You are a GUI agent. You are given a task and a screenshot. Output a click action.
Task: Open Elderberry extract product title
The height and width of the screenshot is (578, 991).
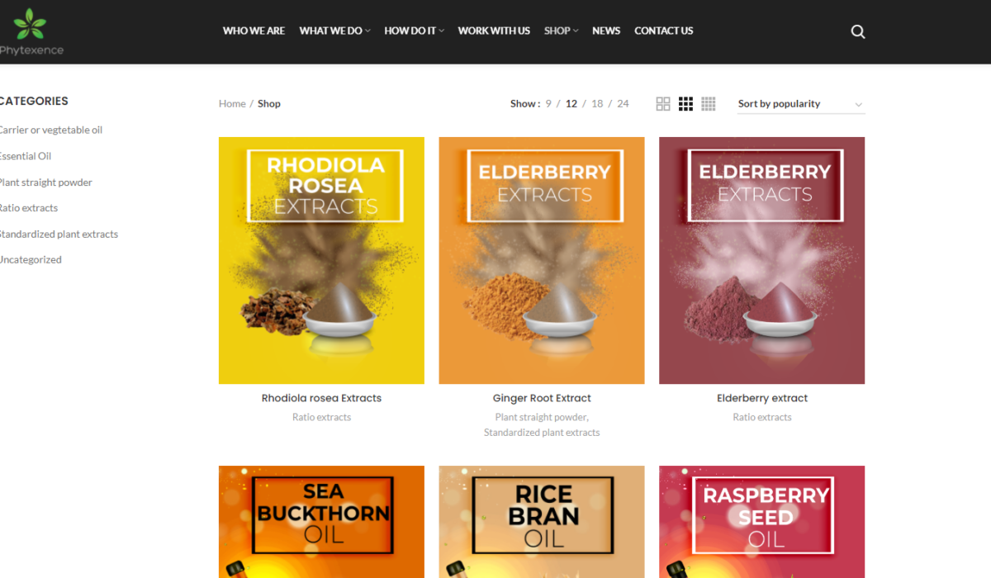tap(762, 398)
